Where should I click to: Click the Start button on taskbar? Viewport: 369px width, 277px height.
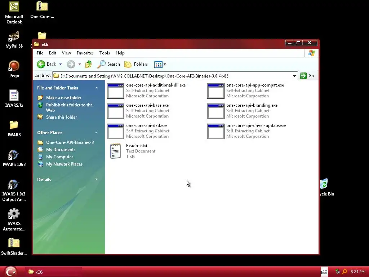pos(10,272)
